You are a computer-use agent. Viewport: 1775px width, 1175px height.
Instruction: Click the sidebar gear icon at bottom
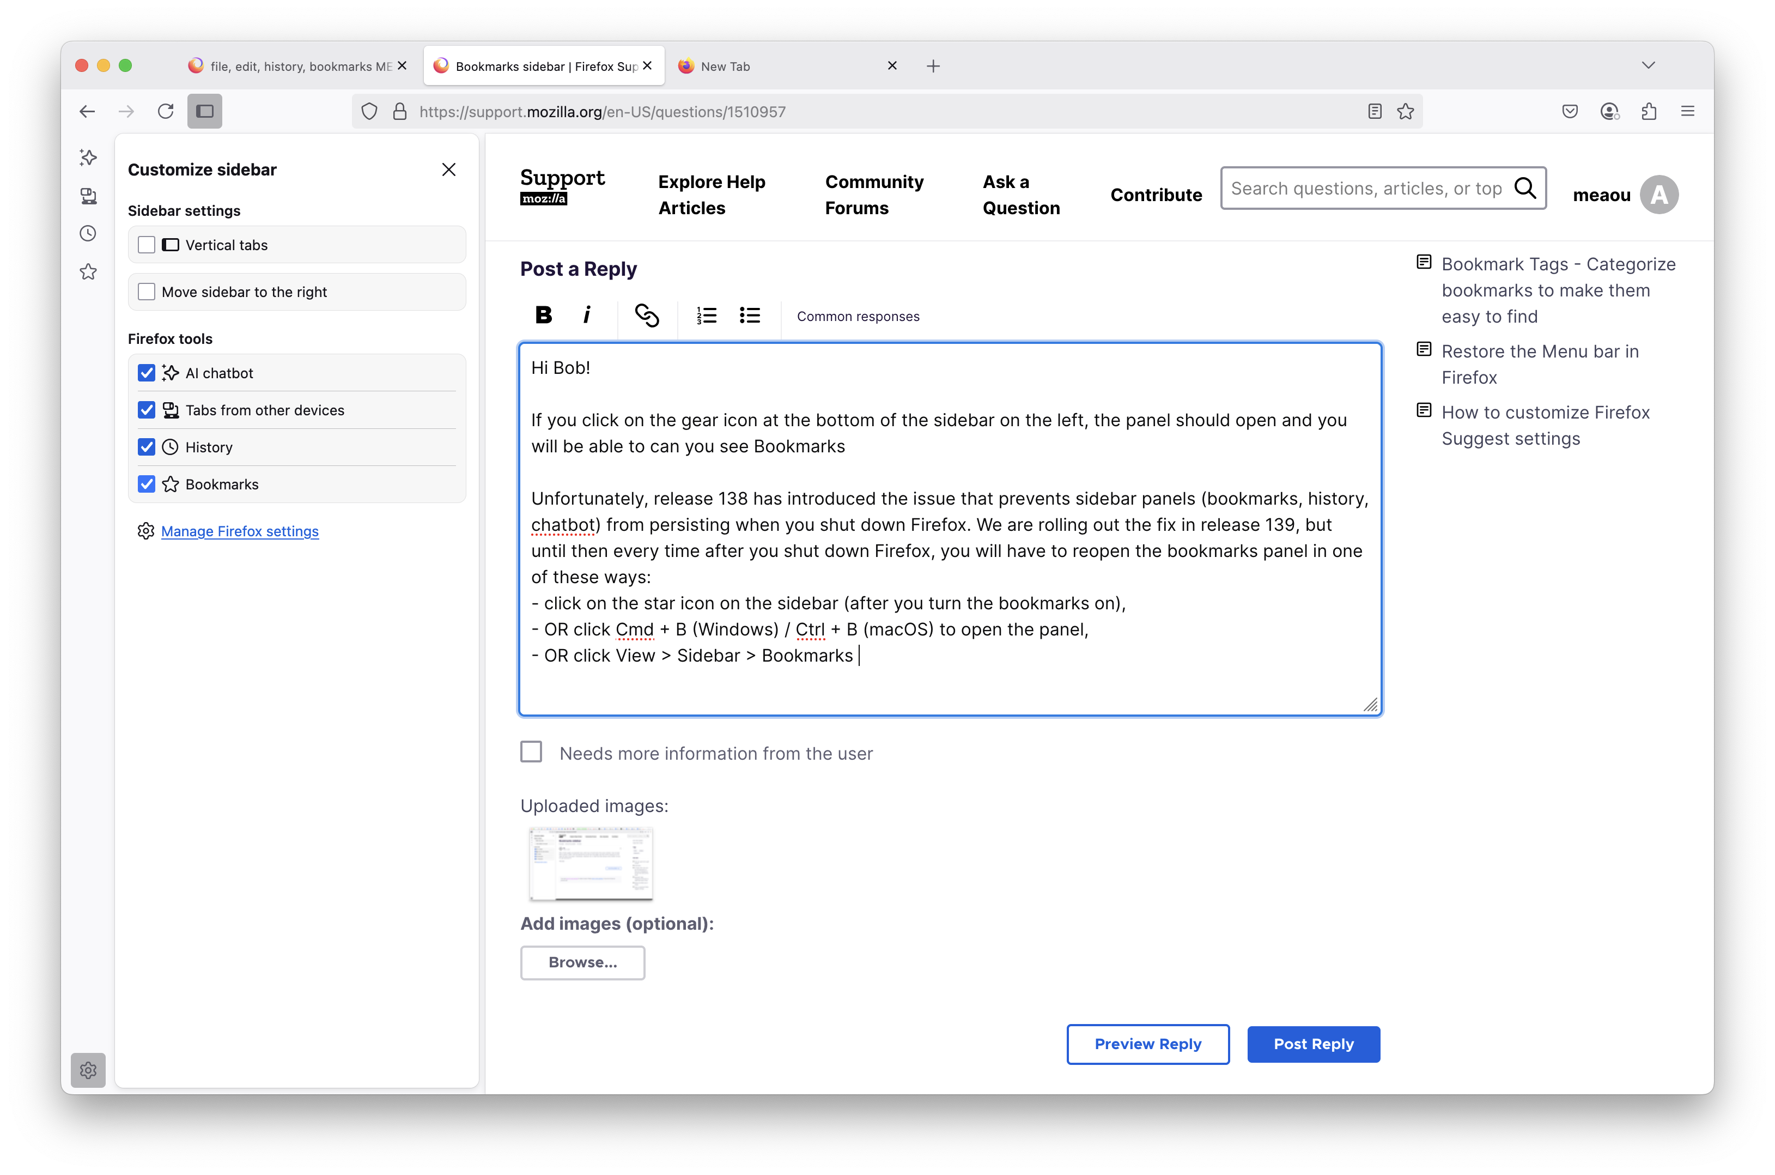[x=88, y=1070]
